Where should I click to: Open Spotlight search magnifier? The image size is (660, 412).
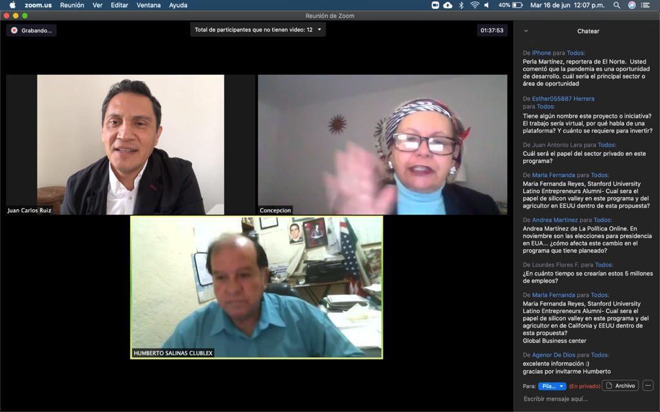click(617, 5)
